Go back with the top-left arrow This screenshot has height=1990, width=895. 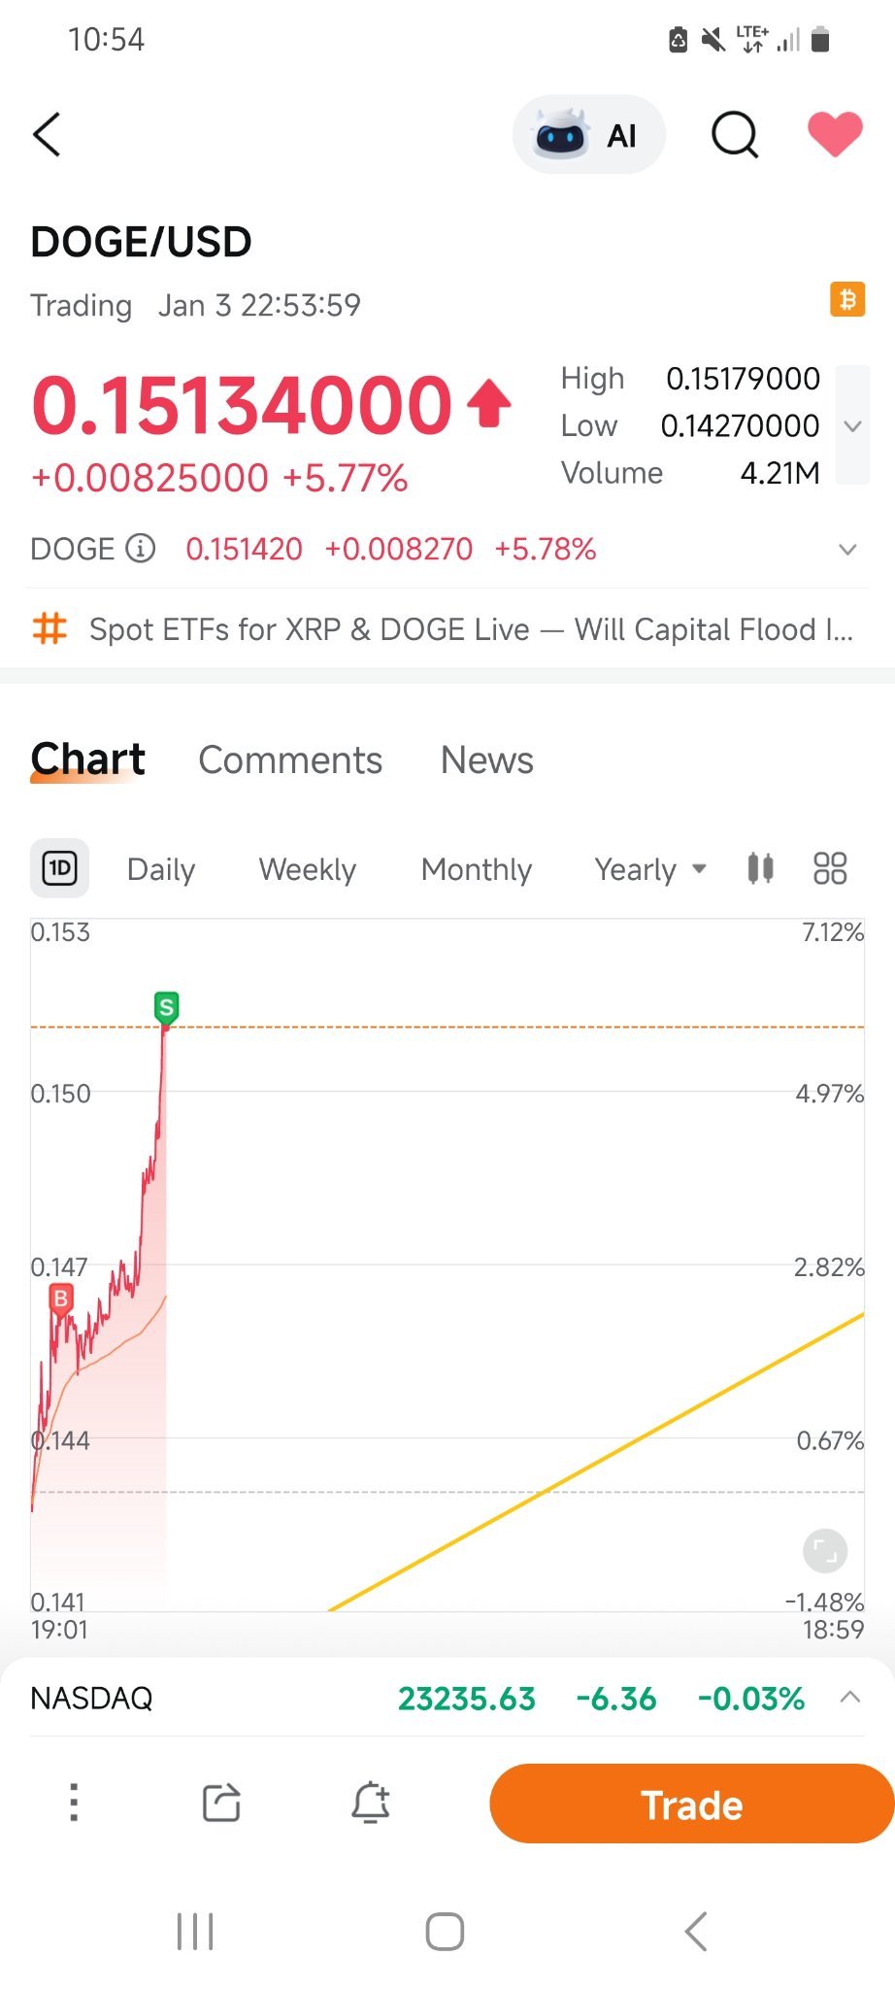(x=47, y=134)
